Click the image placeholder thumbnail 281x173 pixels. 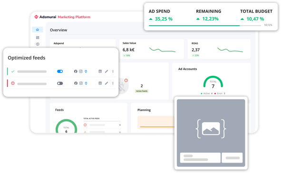[x=211, y=128]
